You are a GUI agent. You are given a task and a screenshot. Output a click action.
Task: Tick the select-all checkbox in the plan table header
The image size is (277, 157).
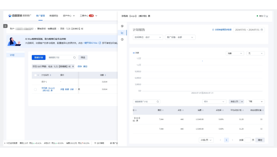35,75
